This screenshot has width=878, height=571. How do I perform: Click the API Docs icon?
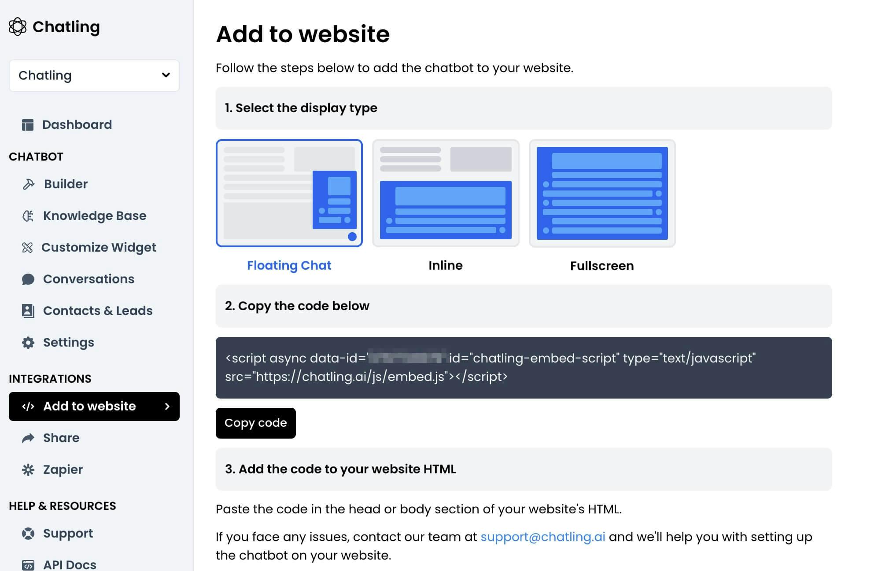point(28,565)
